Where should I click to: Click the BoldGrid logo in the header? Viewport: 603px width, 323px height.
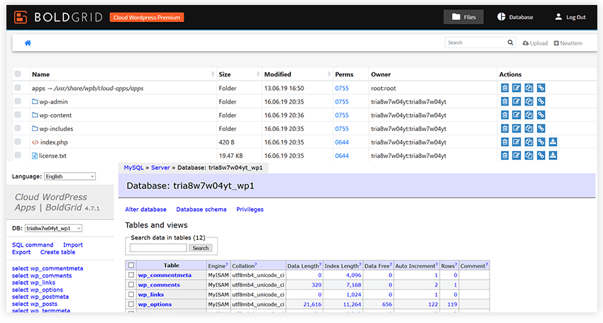tap(58, 17)
